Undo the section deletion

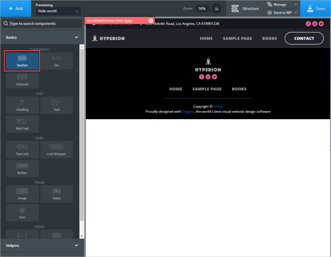(x=128, y=21)
